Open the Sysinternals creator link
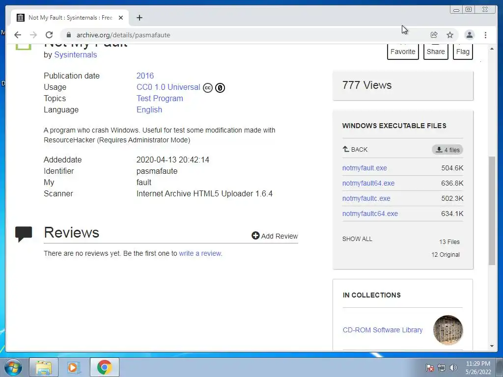The height and width of the screenshot is (377, 503). (x=75, y=55)
